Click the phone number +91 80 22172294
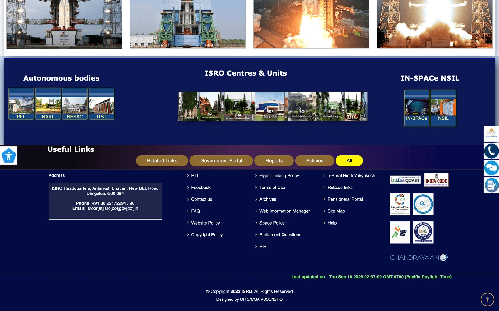 113,203
